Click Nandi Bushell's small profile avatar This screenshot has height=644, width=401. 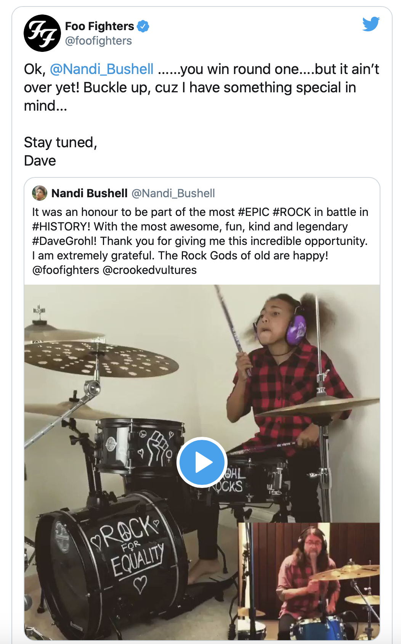point(40,193)
